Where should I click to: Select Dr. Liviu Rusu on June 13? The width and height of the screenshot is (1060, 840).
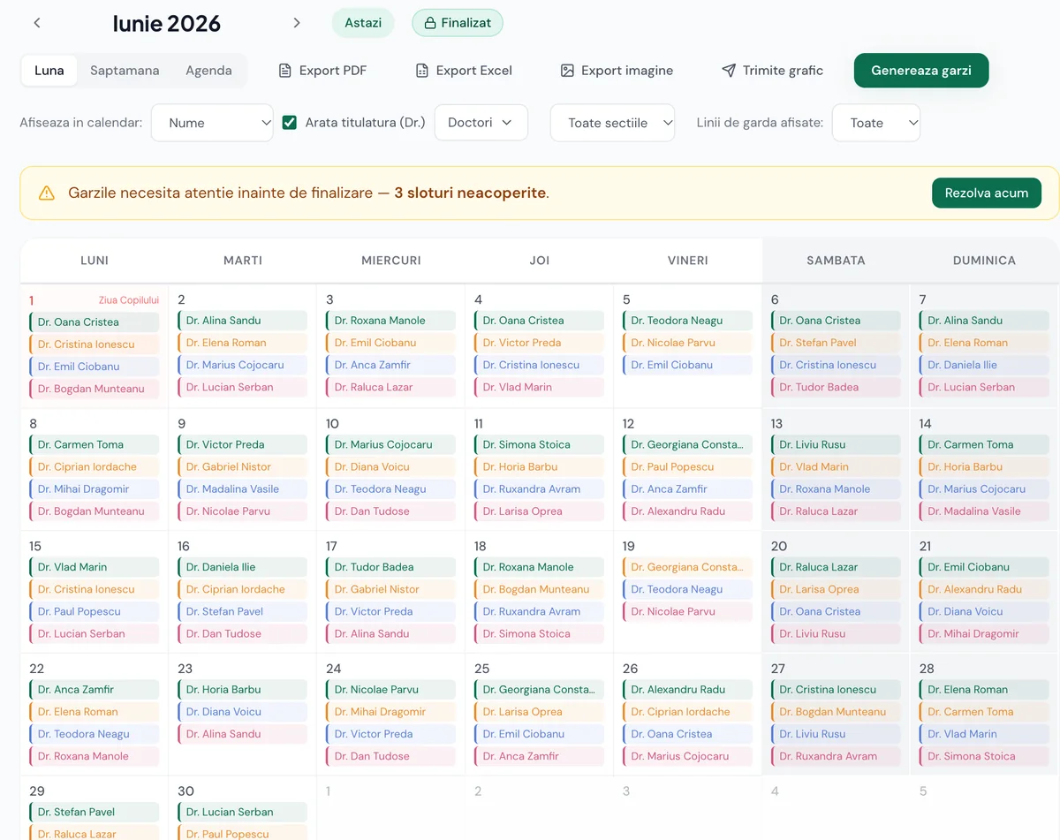[x=836, y=445]
